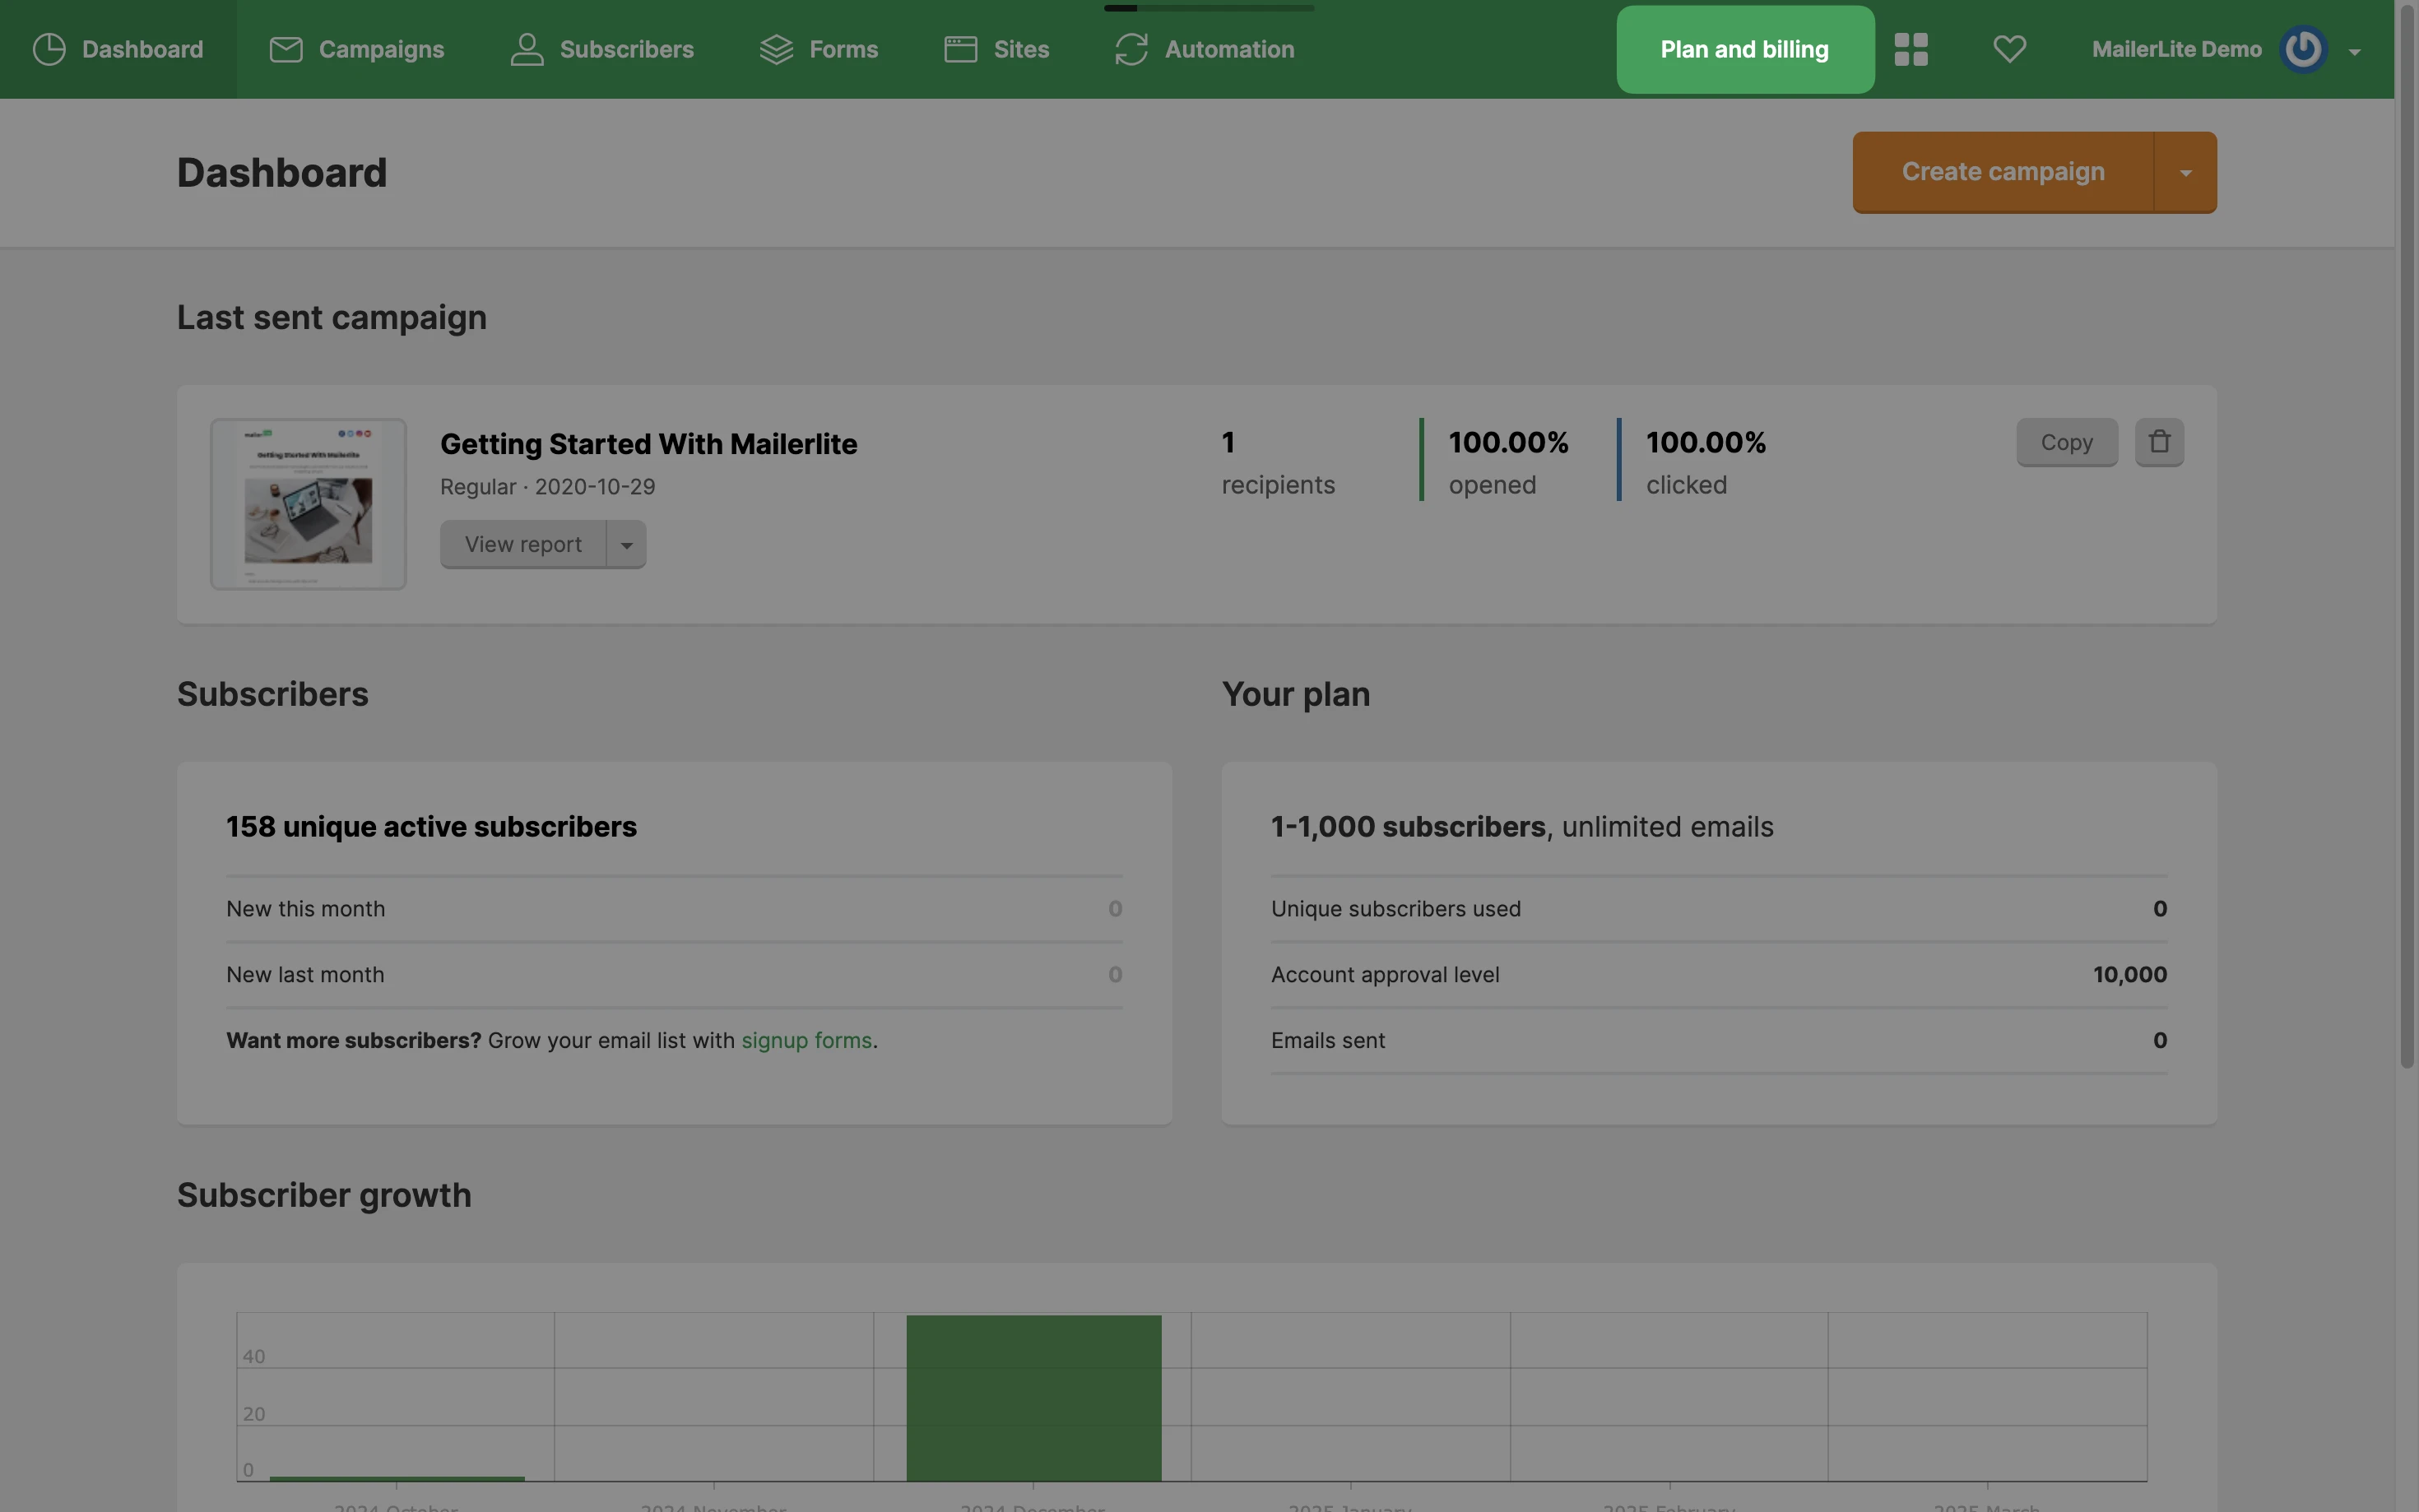Expand the account menu arrow
Viewport: 2419px width, 1512px height.
coord(2355,52)
